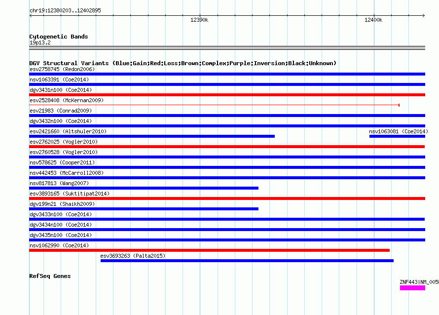Screen dimensions: 439x315
Task: Click the 19p13.2 band label
Action: click(x=40, y=42)
